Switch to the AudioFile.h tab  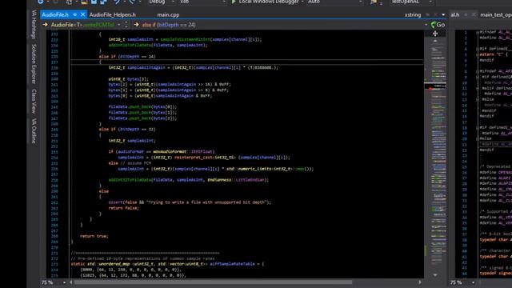point(55,14)
